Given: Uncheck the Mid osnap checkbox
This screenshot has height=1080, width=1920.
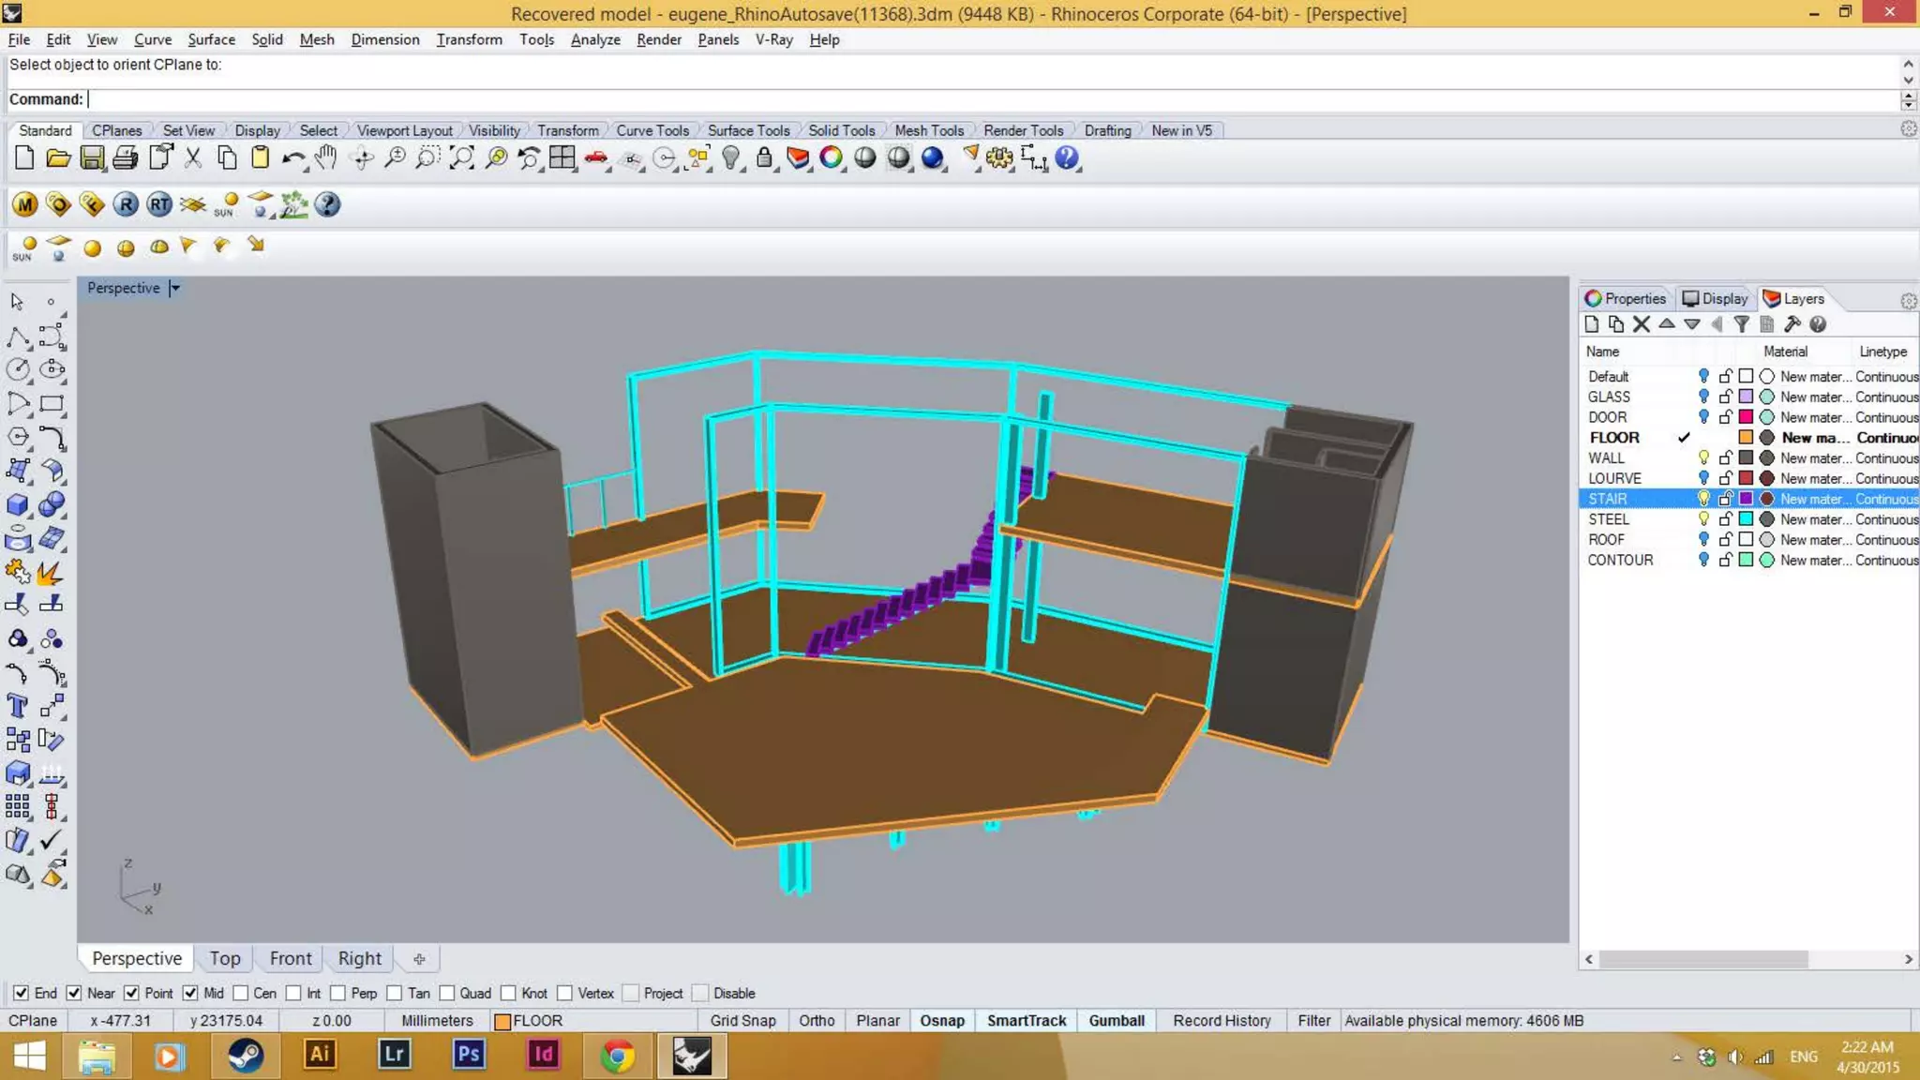Looking at the screenshot, I should (x=190, y=993).
